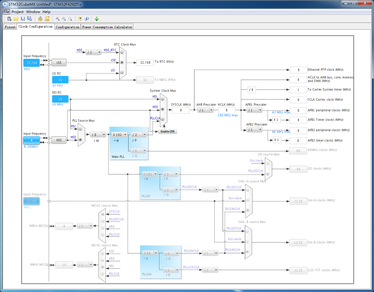Image resolution: width=374 pixels, height=292 pixels.
Task: Click the Save As toolbar icon
Action: tap(29, 19)
